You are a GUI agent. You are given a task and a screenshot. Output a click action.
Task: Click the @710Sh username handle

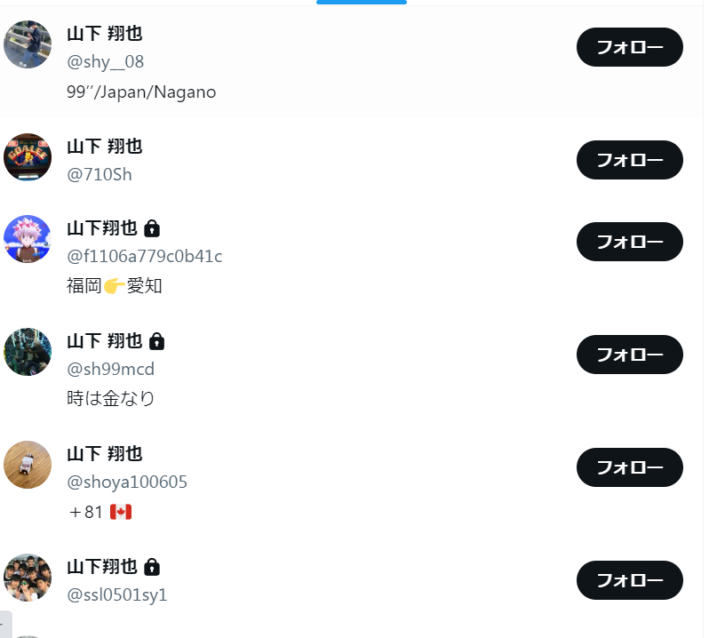click(100, 175)
